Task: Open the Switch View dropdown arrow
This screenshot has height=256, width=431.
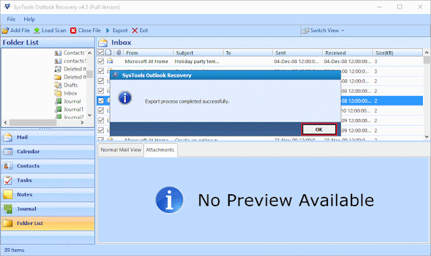Action: tap(343, 31)
